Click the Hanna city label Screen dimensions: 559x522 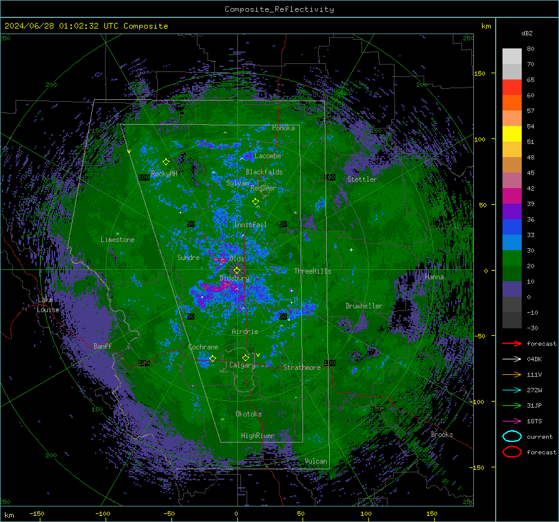pyautogui.click(x=434, y=277)
